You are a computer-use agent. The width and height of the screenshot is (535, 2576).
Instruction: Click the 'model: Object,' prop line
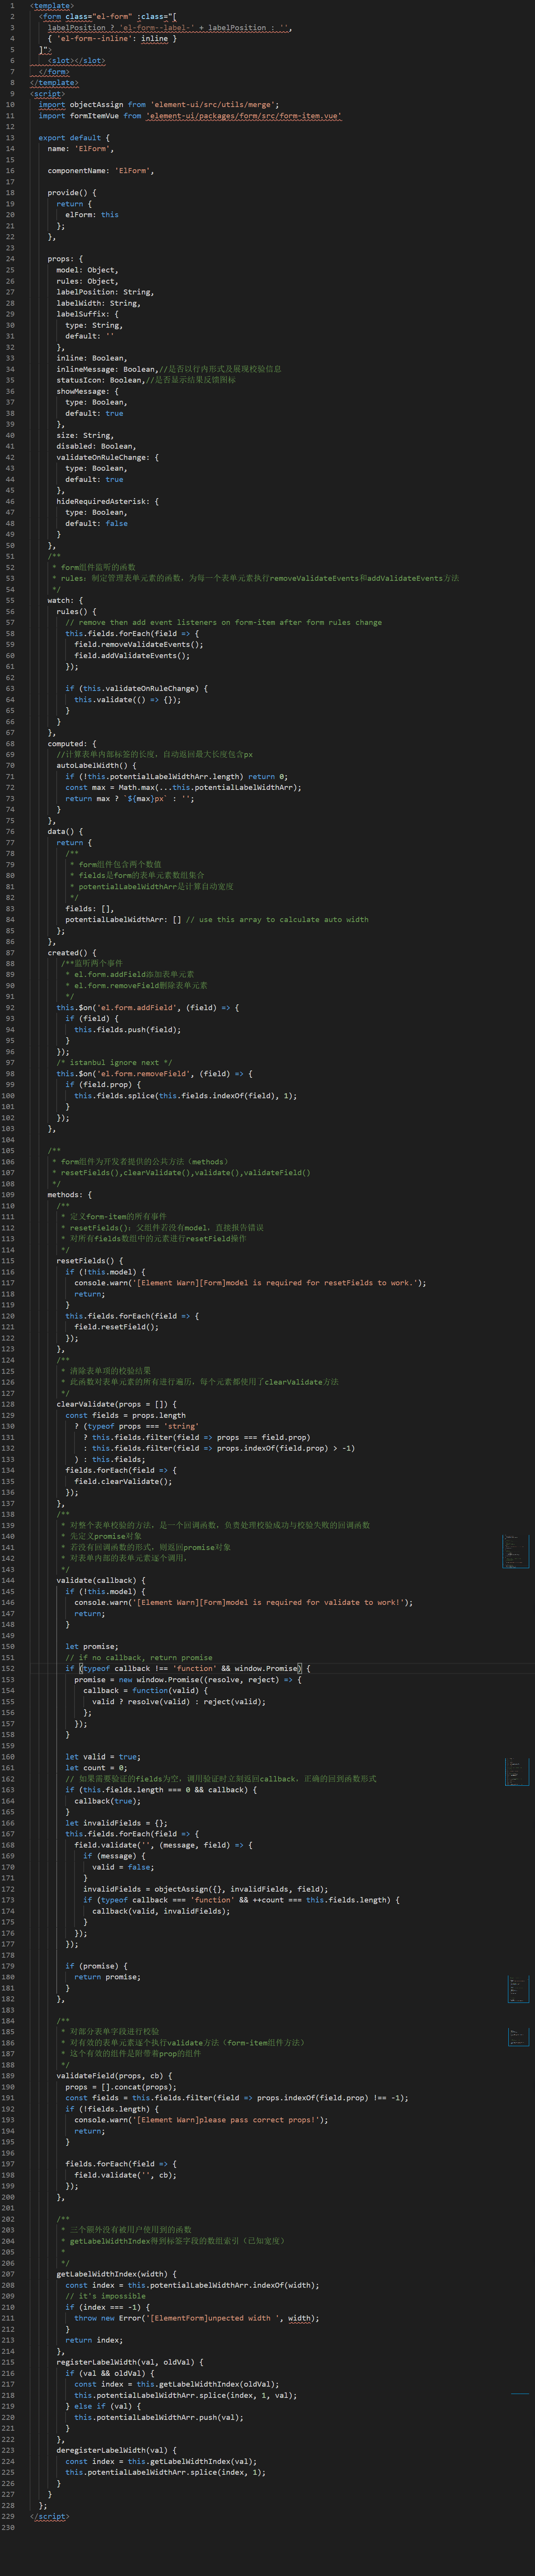click(x=88, y=270)
